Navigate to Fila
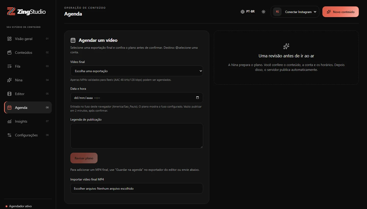The width and height of the screenshot is (367, 209). point(28,66)
